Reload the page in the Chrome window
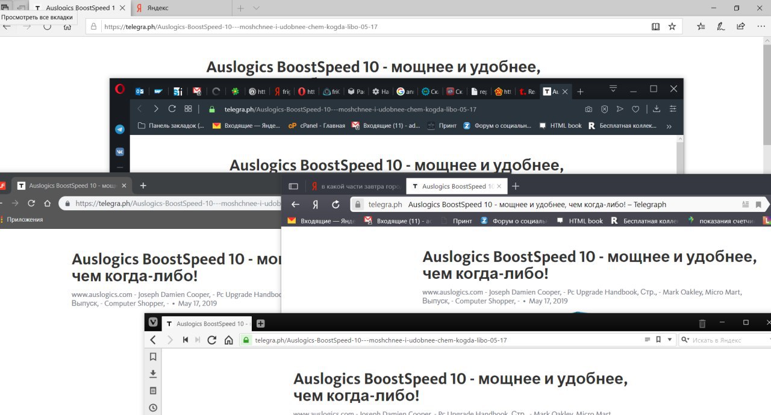Image resolution: width=771 pixels, height=415 pixels. point(31,203)
